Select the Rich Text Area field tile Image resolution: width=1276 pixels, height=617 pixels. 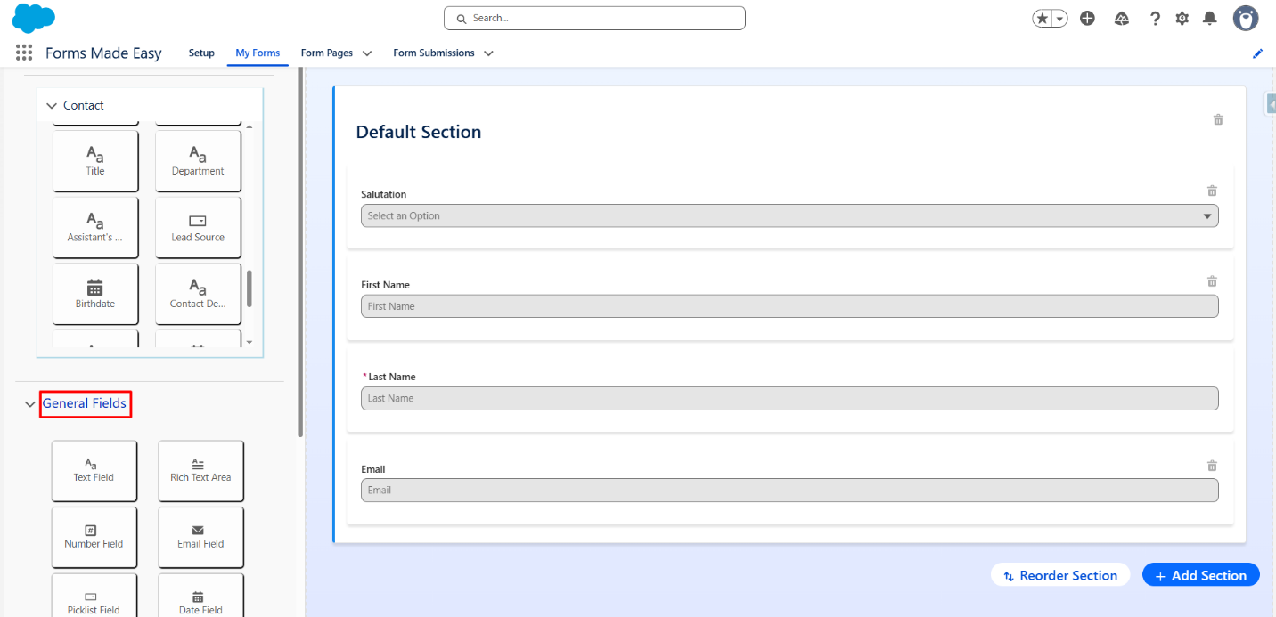click(200, 470)
